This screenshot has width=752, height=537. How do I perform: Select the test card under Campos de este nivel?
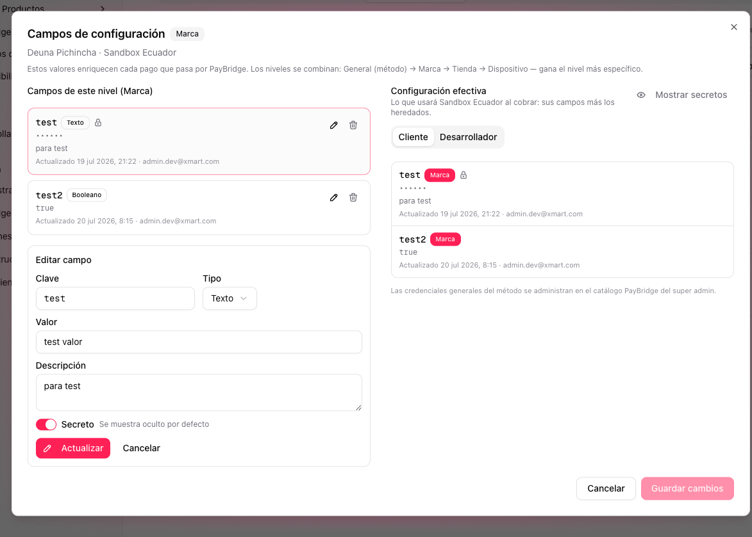click(x=199, y=141)
